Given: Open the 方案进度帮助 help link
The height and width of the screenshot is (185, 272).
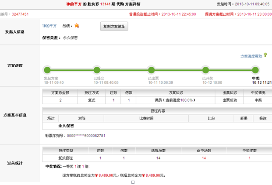Looking at the screenshot, I should coord(251,56).
